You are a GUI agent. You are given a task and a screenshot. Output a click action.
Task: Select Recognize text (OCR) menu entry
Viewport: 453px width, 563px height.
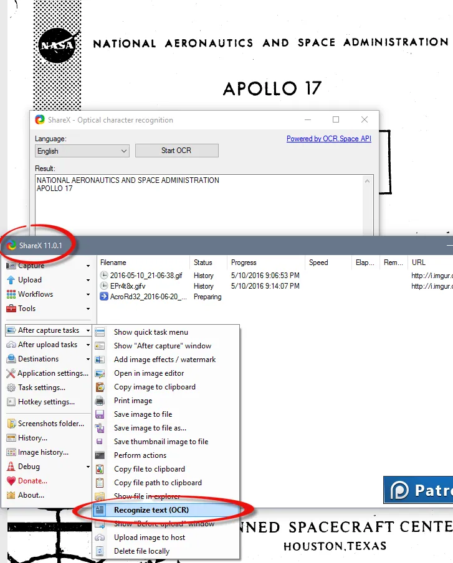151,510
